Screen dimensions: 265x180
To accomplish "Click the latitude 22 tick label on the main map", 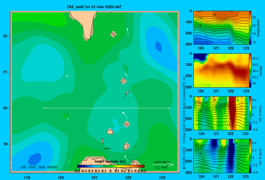I will click(x=5, y=36).
